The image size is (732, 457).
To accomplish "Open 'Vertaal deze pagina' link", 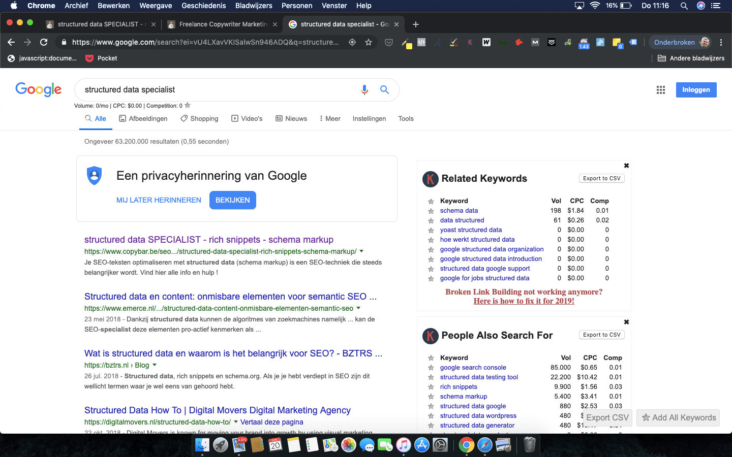I will click(x=271, y=421).
